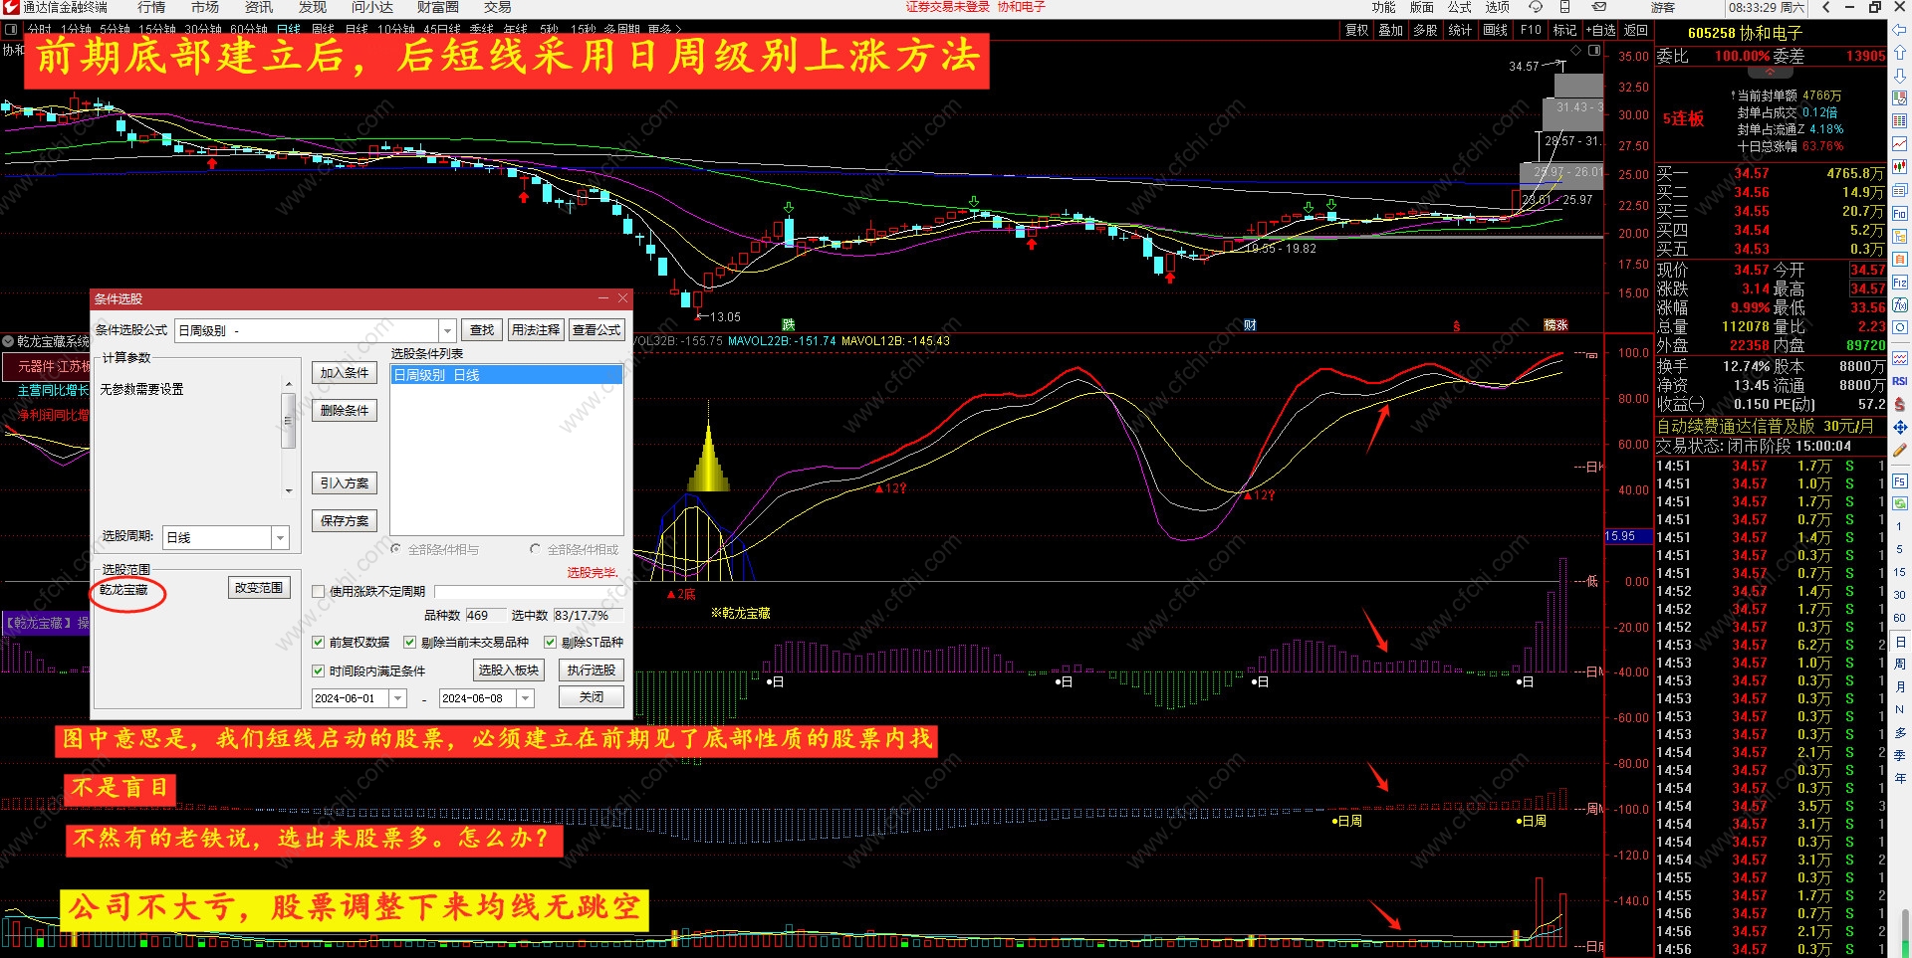
Task: Click the diamond icon above the chart
Action: click(1575, 49)
